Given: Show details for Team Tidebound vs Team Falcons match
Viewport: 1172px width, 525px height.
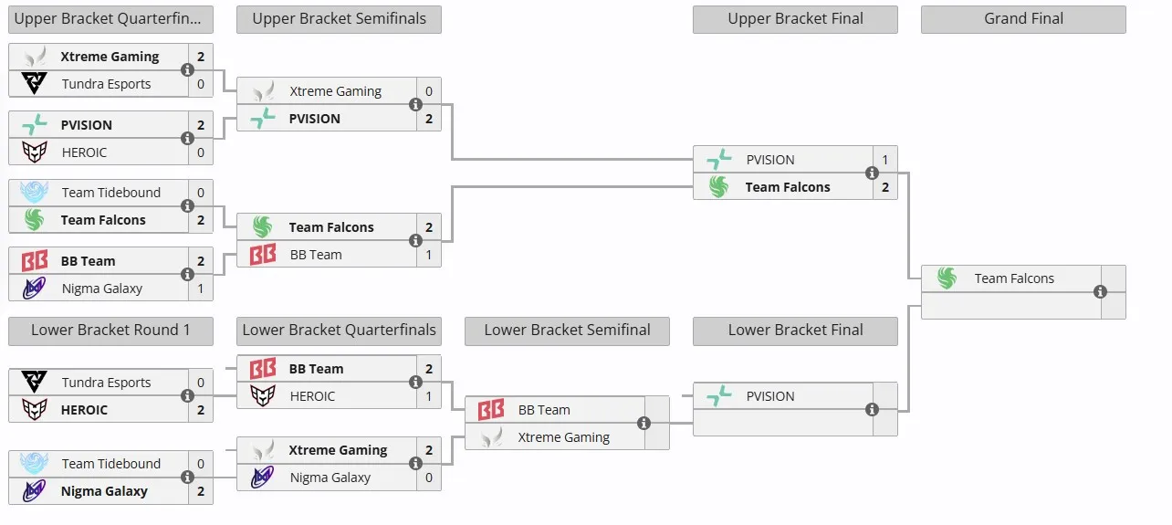Looking at the screenshot, I should (x=187, y=206).
